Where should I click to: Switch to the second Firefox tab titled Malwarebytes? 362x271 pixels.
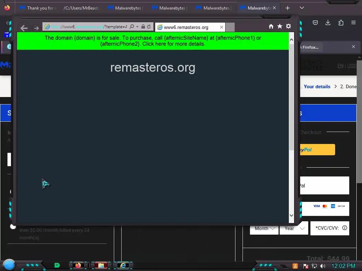pos(170,8)
